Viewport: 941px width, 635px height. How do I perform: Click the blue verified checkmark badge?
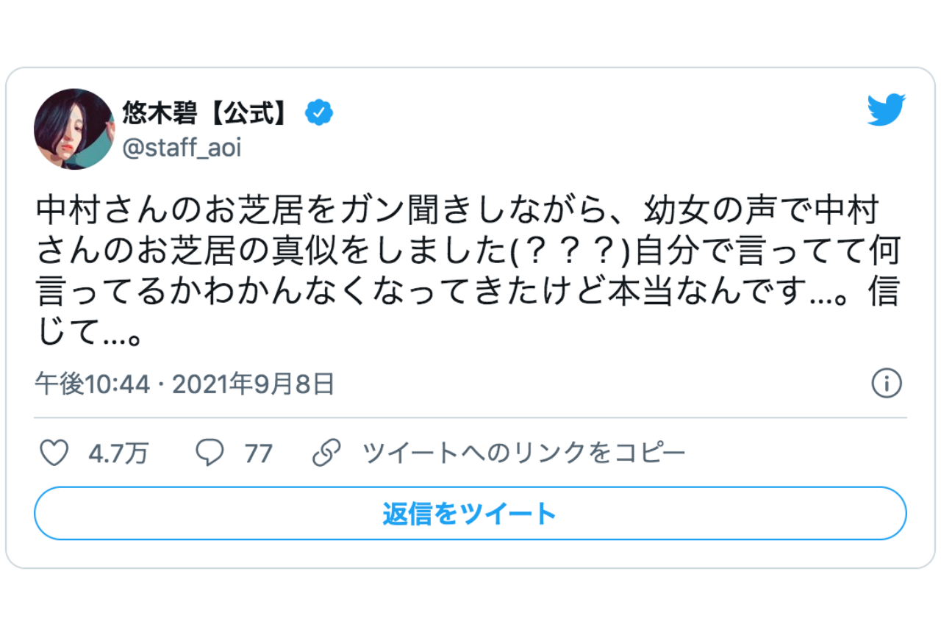(319, 112)
